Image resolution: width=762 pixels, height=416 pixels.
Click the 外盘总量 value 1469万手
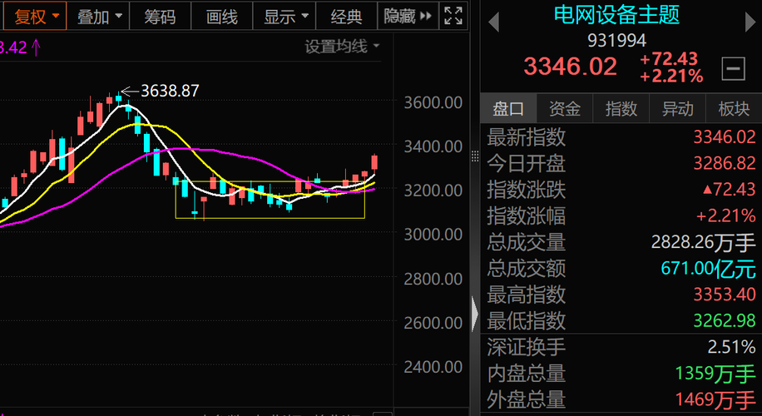(x=715, y=400)
